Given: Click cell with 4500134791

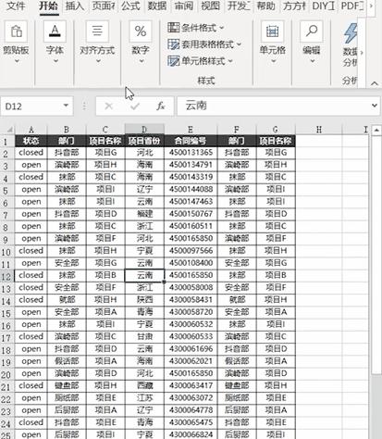Looking at the screenshot, I should (191, 165).
